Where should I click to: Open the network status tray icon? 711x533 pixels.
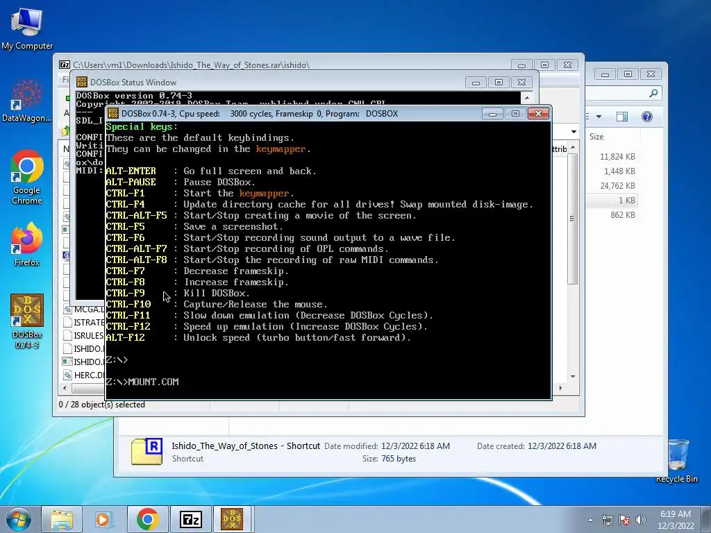607,520
